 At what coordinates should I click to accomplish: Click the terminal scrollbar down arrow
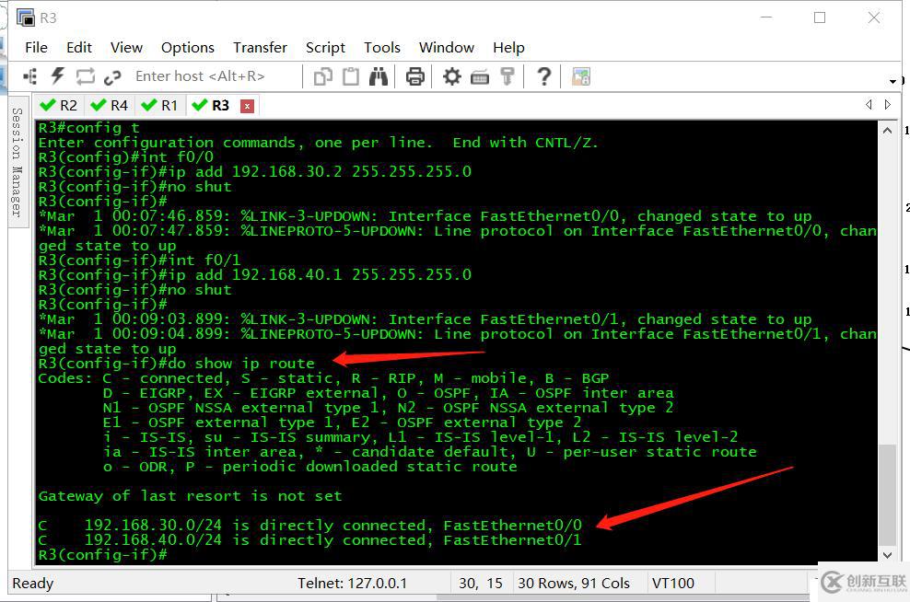pos(887,555)
